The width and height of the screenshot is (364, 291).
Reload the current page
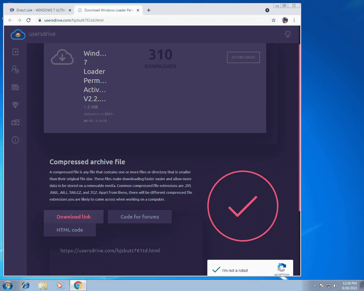coord(28,20)
